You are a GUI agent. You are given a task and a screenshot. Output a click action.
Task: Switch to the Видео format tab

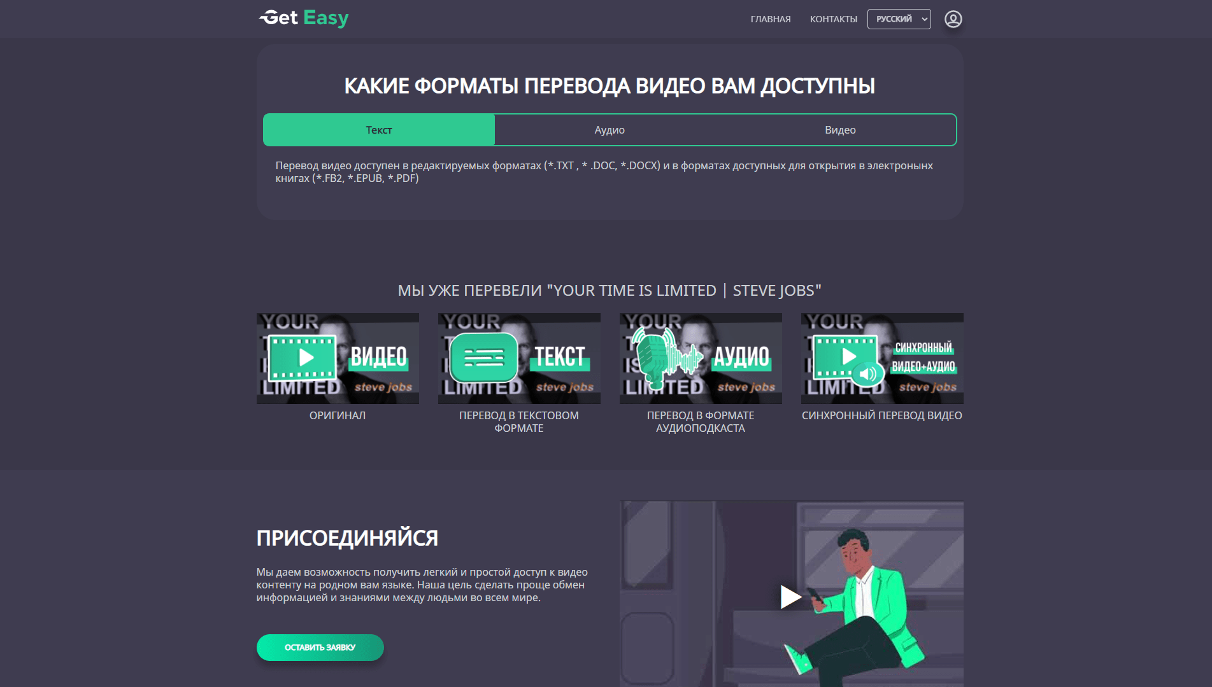click(x=840, y=130)
